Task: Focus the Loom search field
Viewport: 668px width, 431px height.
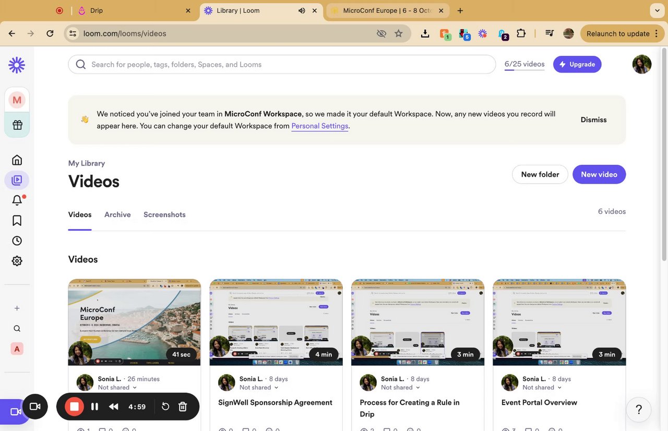Action: tap(282, 64)
